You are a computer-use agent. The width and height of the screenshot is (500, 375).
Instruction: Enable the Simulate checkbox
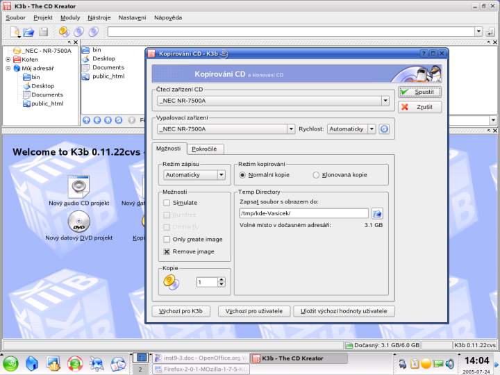click(x=167, y=203)
